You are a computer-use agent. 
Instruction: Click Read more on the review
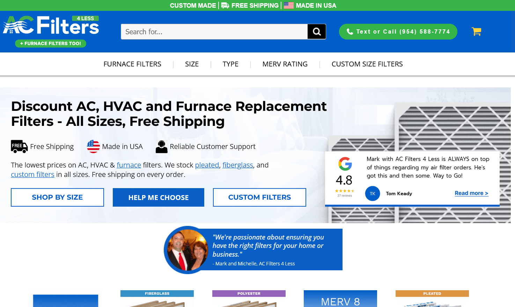tap(471, 193)
